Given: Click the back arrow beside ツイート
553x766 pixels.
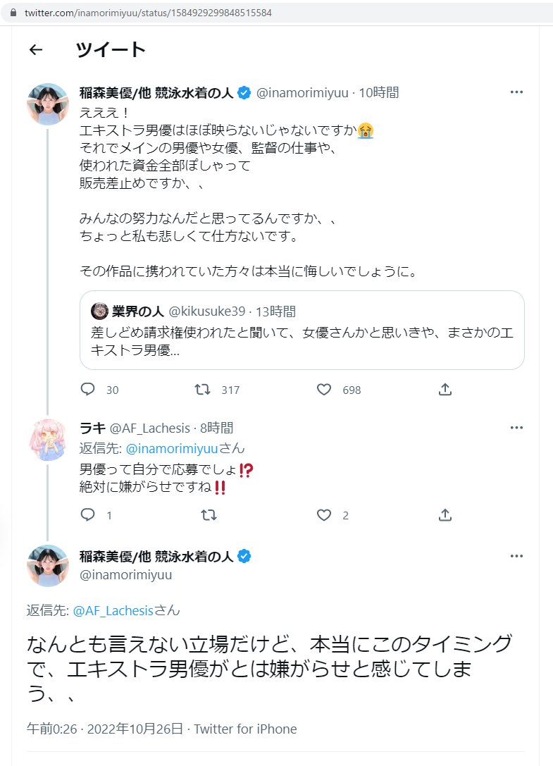Looking at the screenshot, I should tap(36, 49).
